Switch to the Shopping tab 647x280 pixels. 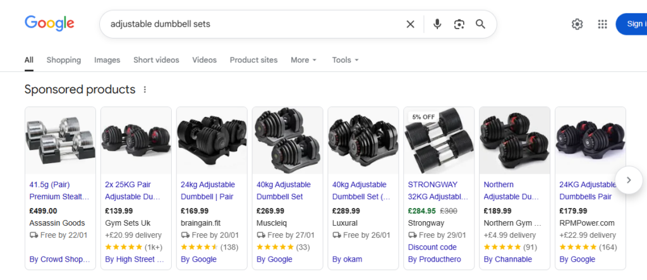pos(64,60)
